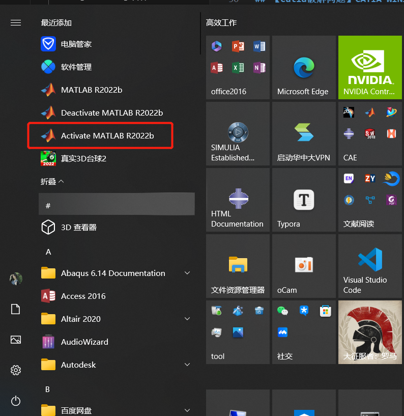This screenshot has width=404, height=416.
Task: Launch Typora from the tile
Action: click(x=304, y=200)
